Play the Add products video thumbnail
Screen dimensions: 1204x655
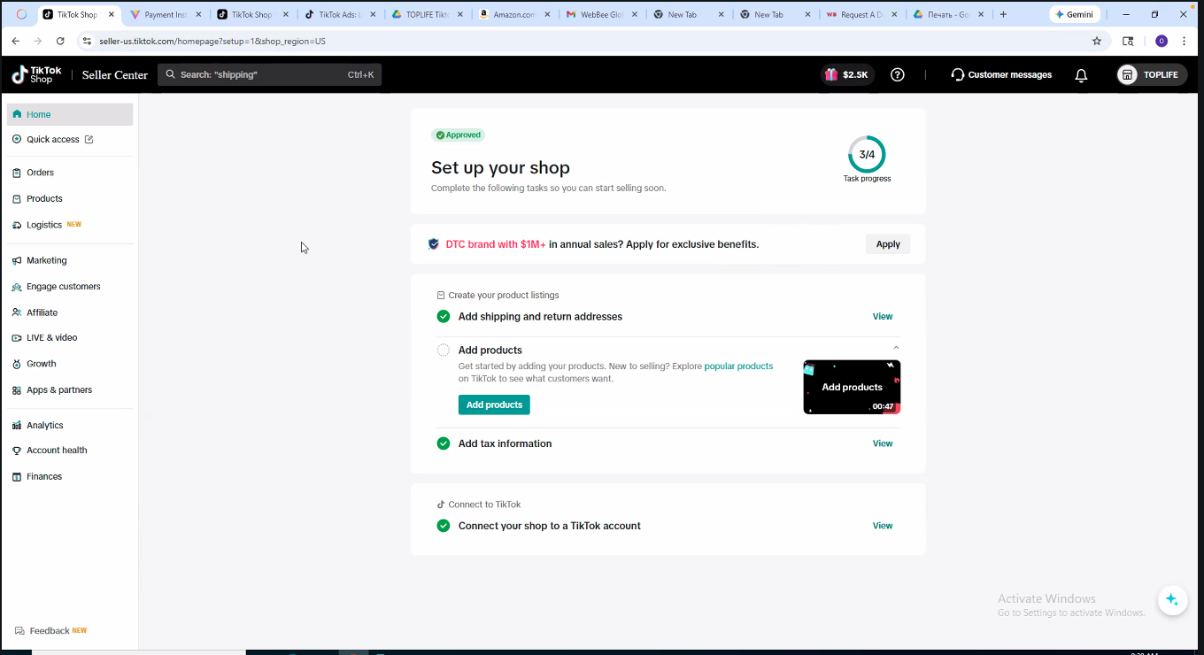tap(852, 387)
